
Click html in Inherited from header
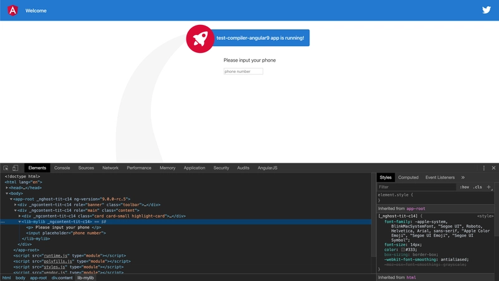pyautogui.click(x=411, y=277)
